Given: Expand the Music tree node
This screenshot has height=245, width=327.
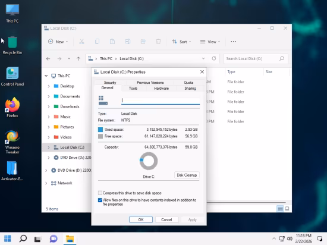Looking at the screenshot, I should [x=49, y=117].
